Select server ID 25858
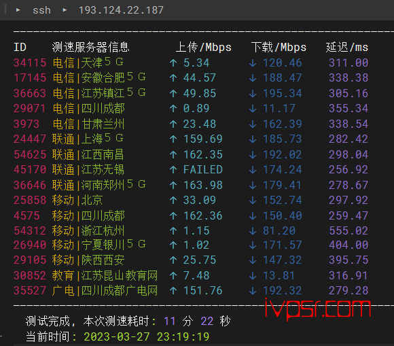This screenshot has height=346, width=394. [30, 200]
